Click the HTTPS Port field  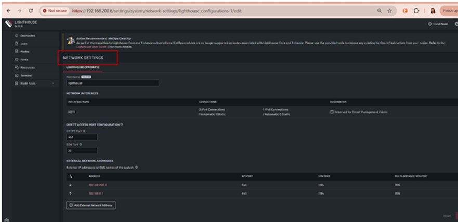point(82,137)
